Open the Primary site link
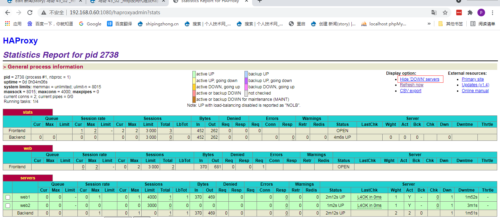Screen dimensions: 500x218 click(x=473, y=79)
